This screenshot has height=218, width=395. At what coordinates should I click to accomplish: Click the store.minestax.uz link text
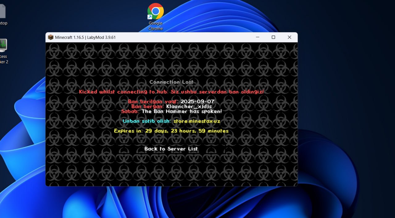[197, 121]
